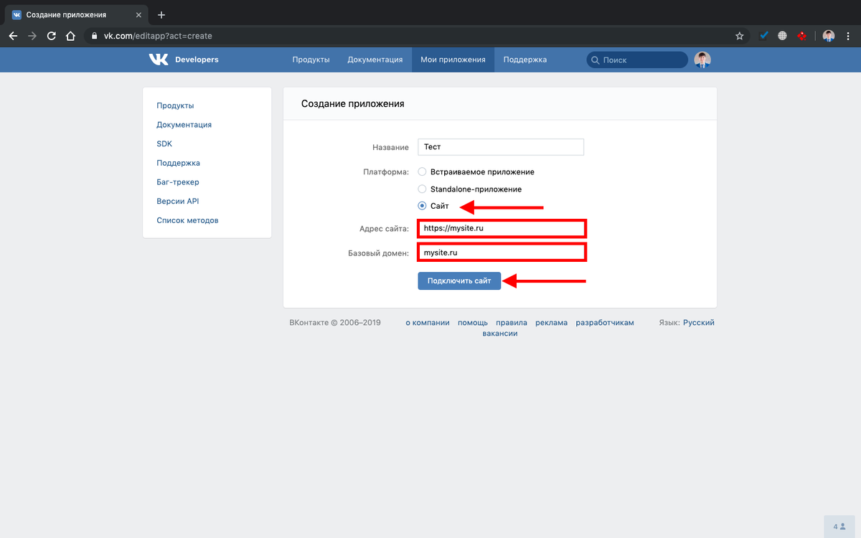The width and height of the screenshot is (861, 538).
Task: Click the browser forward arrow
Action: (x=32, y=35)
